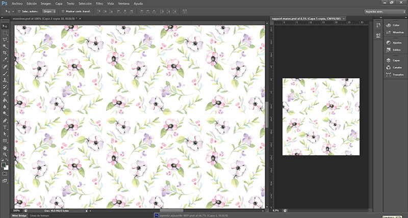Select the History Brush tool

pos(5,87)
